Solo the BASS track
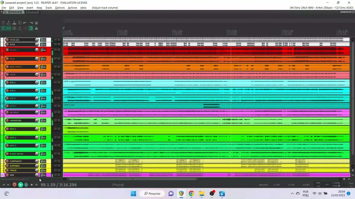 59,59
